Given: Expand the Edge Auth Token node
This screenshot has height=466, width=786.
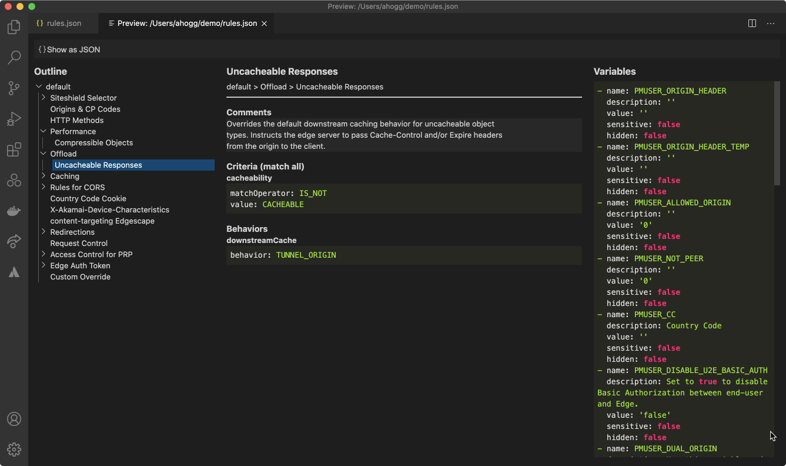Looking at the screenshot, I should (x=44, y=265).
